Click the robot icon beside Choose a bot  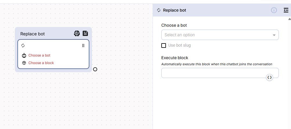coord(24,55)
